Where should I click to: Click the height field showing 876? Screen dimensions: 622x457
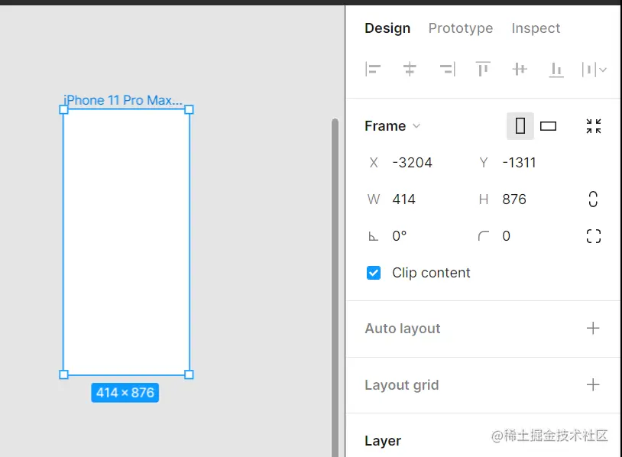pos(514,199)
